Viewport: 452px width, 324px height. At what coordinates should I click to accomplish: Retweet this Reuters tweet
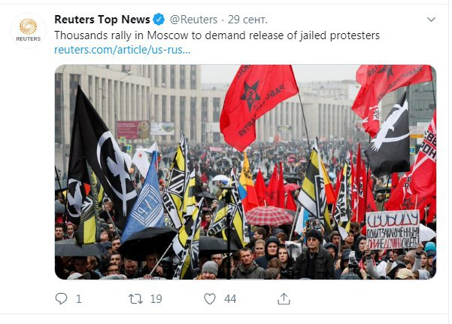tap(135, 299)
